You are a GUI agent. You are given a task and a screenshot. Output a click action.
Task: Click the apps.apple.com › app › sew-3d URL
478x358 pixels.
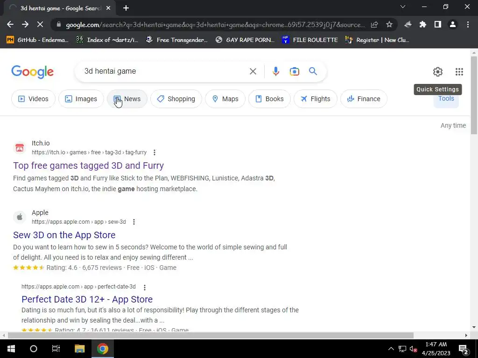tap(78, 222)
